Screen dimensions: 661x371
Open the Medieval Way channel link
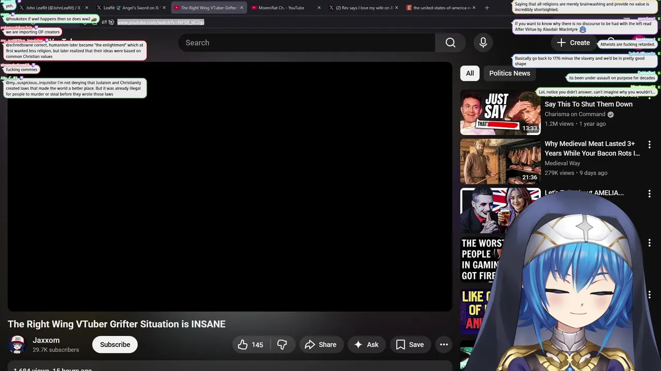pos(562,163)
